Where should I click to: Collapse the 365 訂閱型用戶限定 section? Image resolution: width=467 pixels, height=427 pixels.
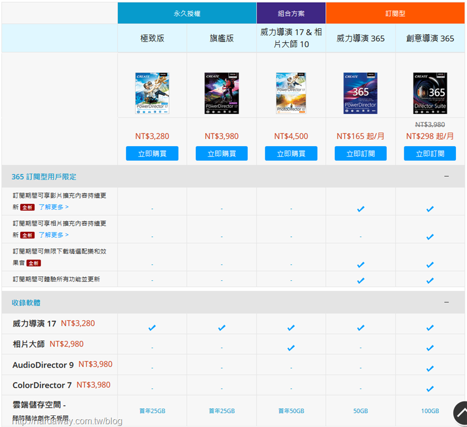446,176
